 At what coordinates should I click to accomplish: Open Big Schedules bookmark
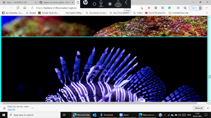pos(13,13)
